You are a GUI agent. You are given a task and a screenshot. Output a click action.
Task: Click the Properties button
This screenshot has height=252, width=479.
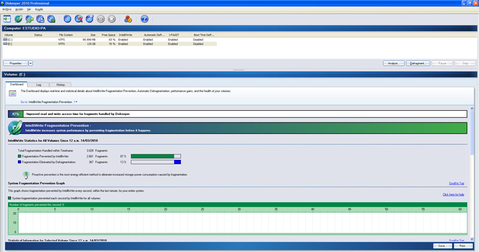16,63
